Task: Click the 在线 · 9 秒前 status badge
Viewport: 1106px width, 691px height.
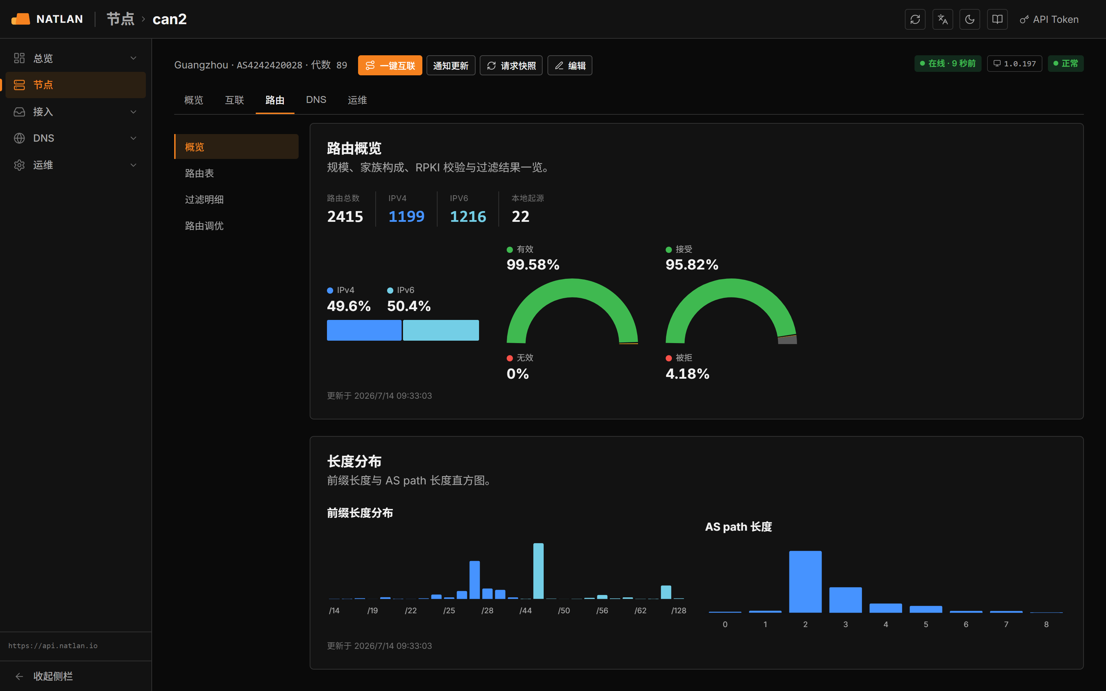Action: (x=948, y=64)
